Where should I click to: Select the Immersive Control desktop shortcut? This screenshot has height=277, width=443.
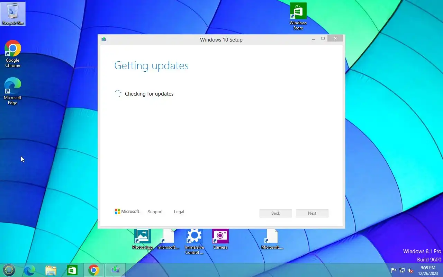coord(194,242)
